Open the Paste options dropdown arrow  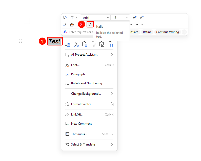tap(76, 18)
